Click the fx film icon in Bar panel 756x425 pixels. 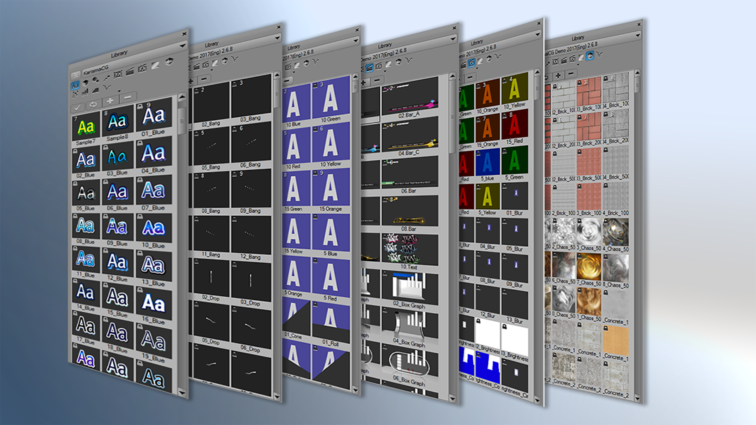tap(379, 66)
